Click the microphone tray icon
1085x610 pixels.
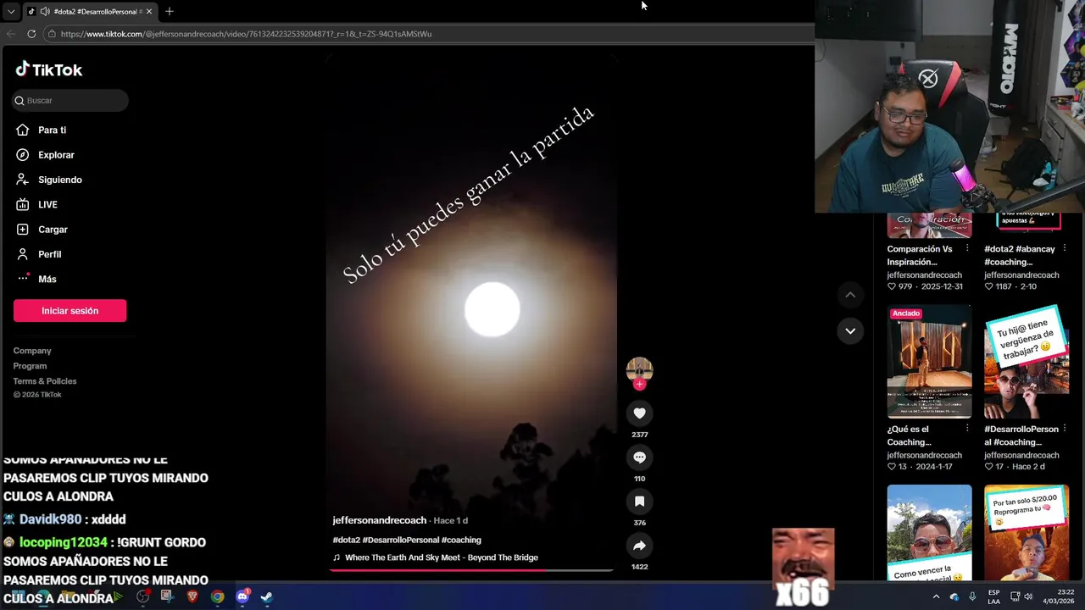pyautogui.click(x=972, y=596)
